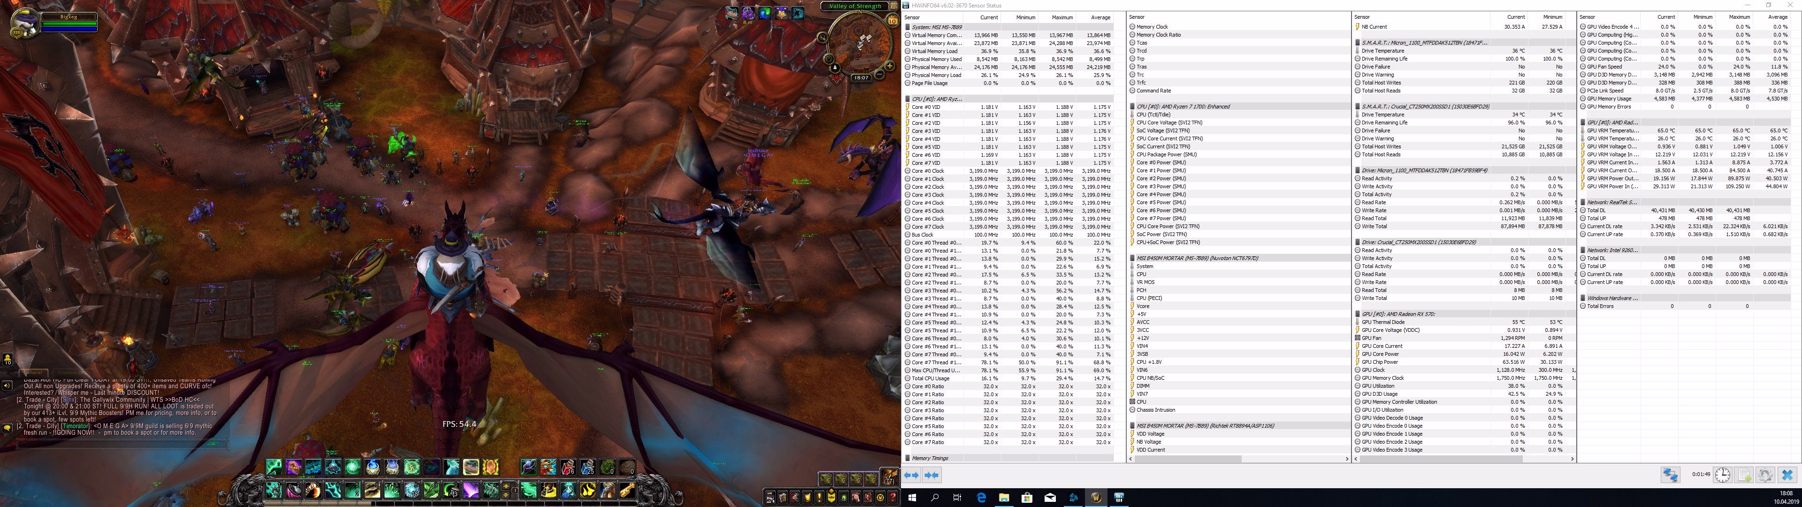Click the logging start sheet icon
The width and height of the screenshot is (1802, 507).
click(1744, 475)
